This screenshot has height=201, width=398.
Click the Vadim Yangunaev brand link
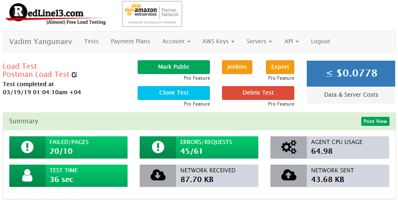(x=41, y=42)
